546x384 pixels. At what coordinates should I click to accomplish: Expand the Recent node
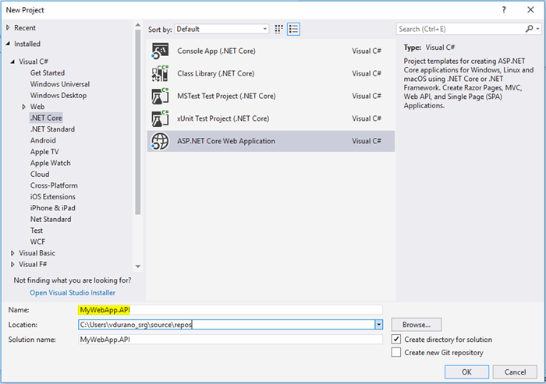(x=8, y=27)
